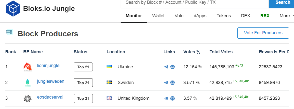Open lioninjungle Telegram link icon
The height and width of the screenshot is (109, 294).
pyautogui.click(x=166, y=67)
